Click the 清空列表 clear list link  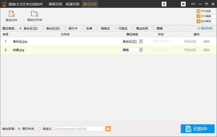point(205,28)
